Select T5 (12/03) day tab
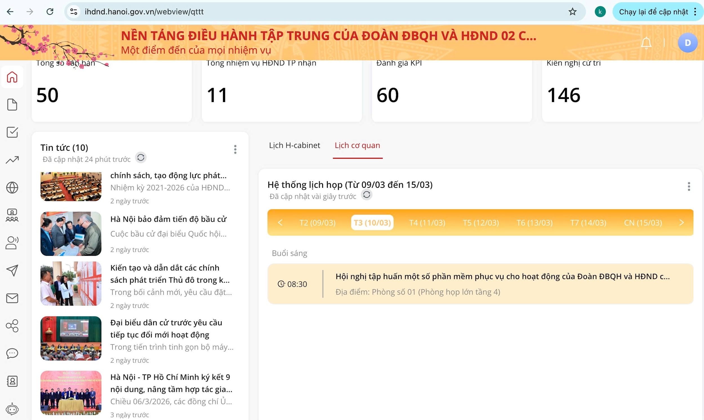704x420 pixels. click(481, 222)
